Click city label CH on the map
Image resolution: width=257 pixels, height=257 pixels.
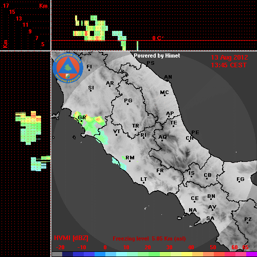[x=190, y=138]
